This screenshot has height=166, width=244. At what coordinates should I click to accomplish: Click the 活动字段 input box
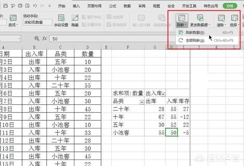[x=38, y=22]
